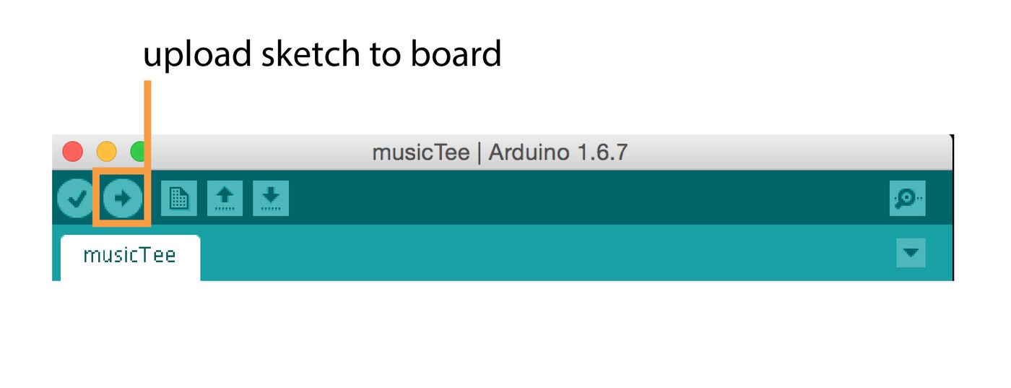Click empty toolbar space left of Serial Monitor
1011x388 pixels.
(x=578, y=198)
